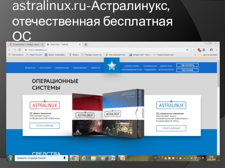Click the red Astra Linux product box

87,115
